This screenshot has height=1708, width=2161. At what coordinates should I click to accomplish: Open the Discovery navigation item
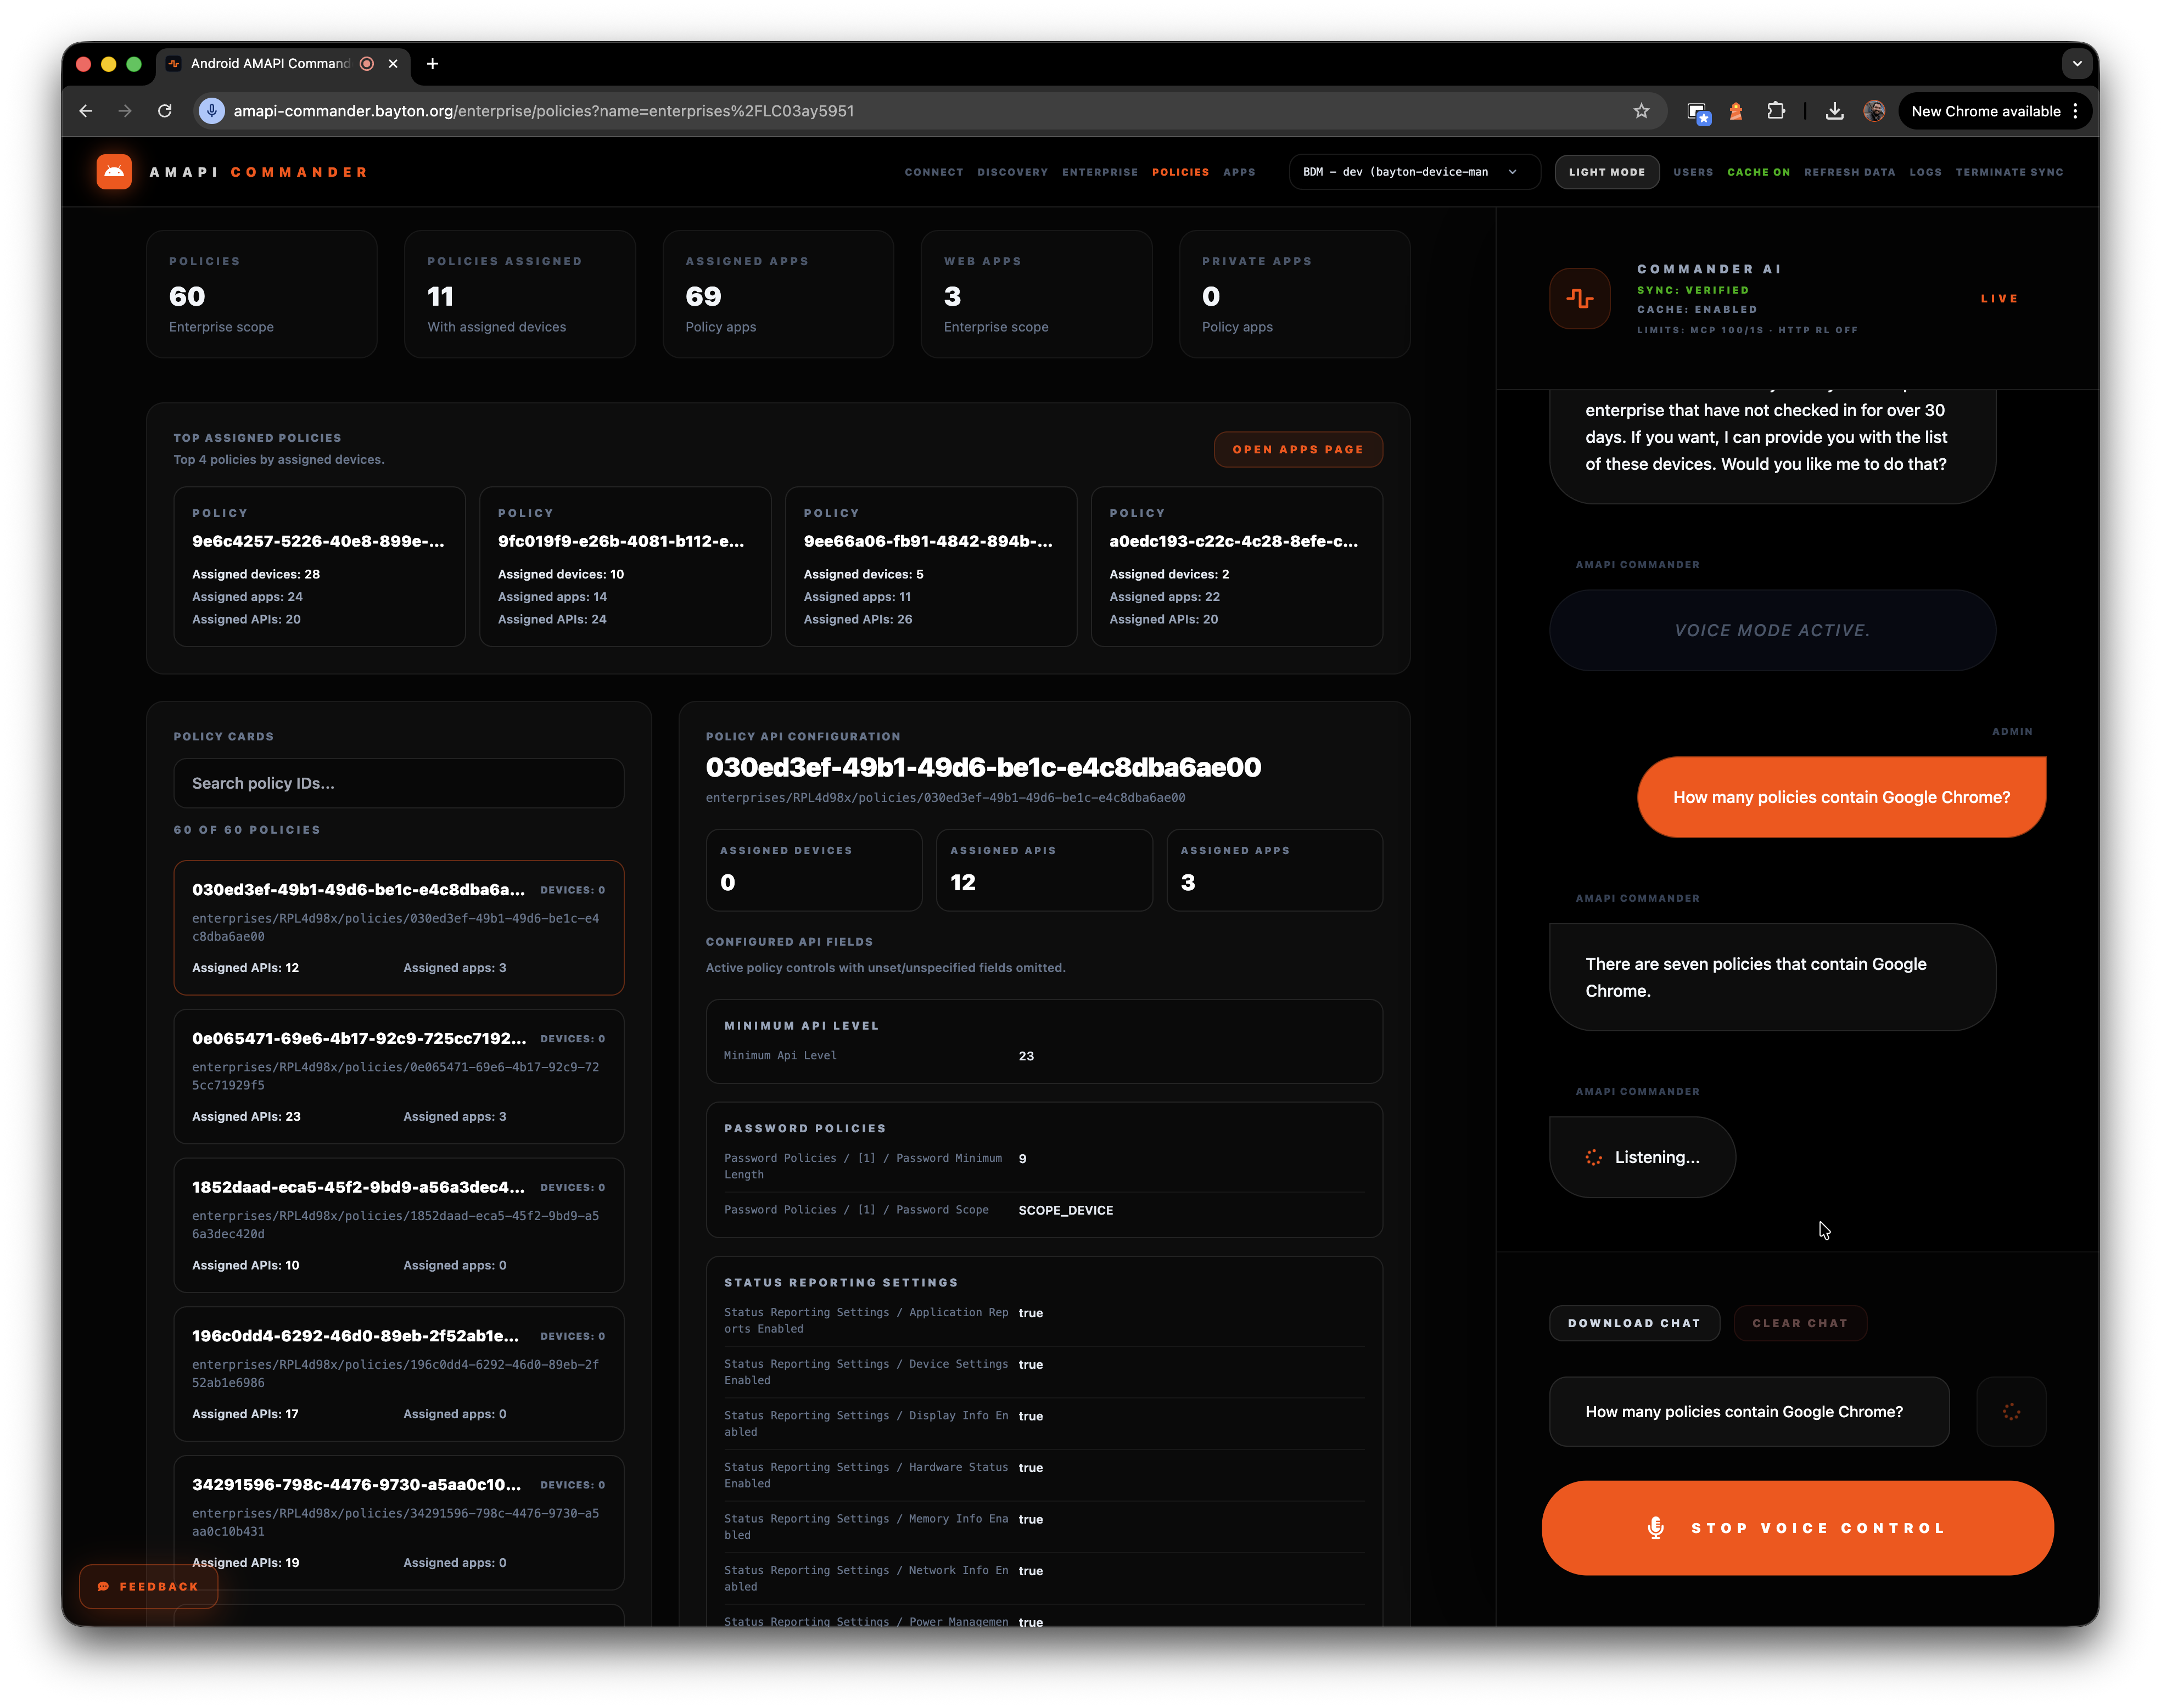click(1011, 172)
